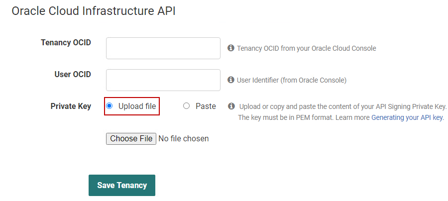Image resolution: width=448 pixels, height=201 pixels.
Task: Click the Save Tenancy button
Action: coord(122,185)
